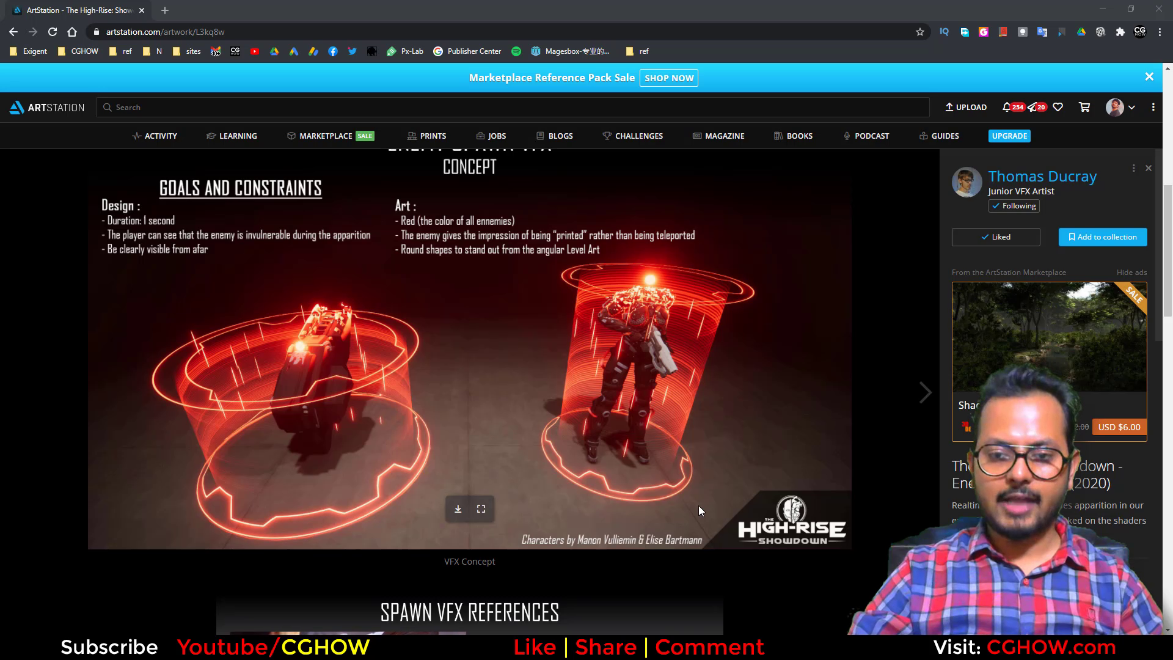
Task: Advance to the next image with right chevron
Action: pos(924,392)
